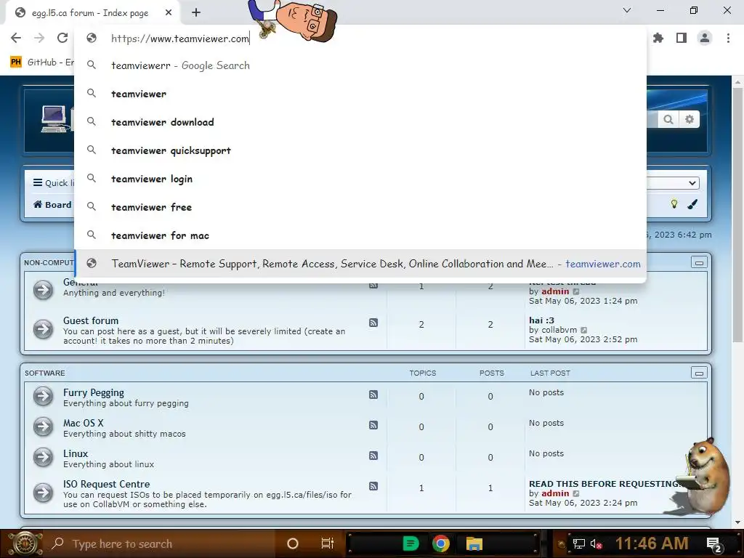Screen dimensions: 744x558
Task: Toggle the browser side panel icon
Action: (x=682, y=38)
